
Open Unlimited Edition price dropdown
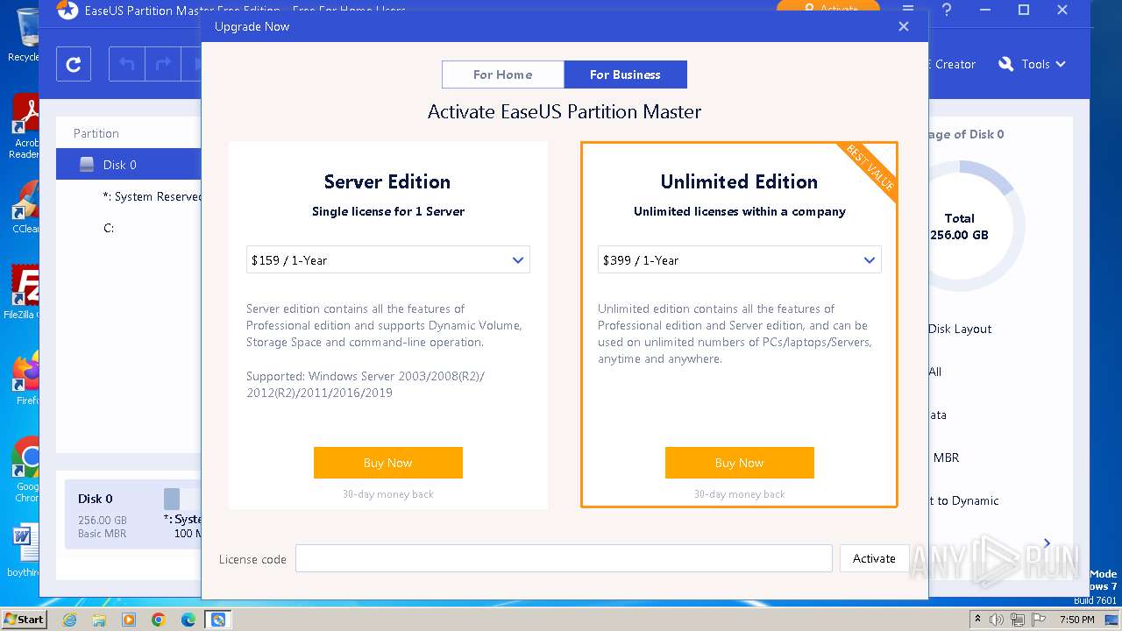740,260
